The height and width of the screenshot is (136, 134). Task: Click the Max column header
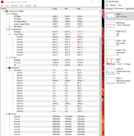pos(82,8)
